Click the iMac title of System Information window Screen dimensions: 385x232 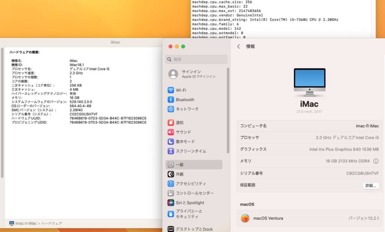pos(115,42)
